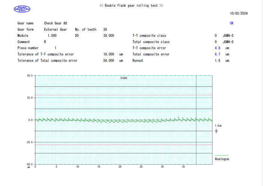This screenshot has height=186, width=263.
Task: Select the date 10/02/2024
Action: tap(239, 13)
